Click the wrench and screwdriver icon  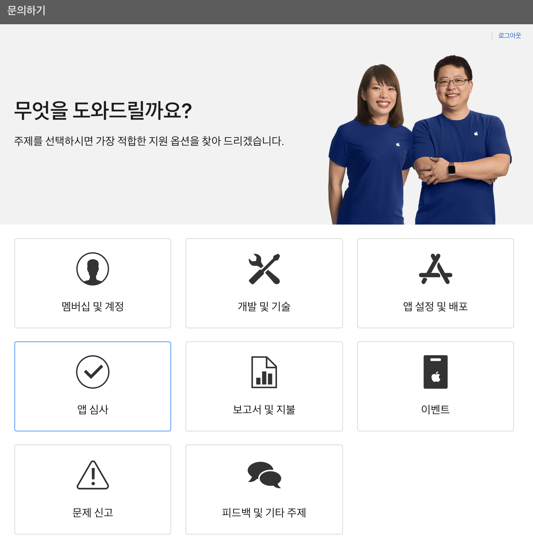tap(264, 269)
